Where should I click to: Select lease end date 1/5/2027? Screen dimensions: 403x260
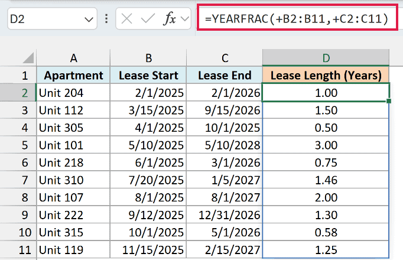[x=225, y=180]
